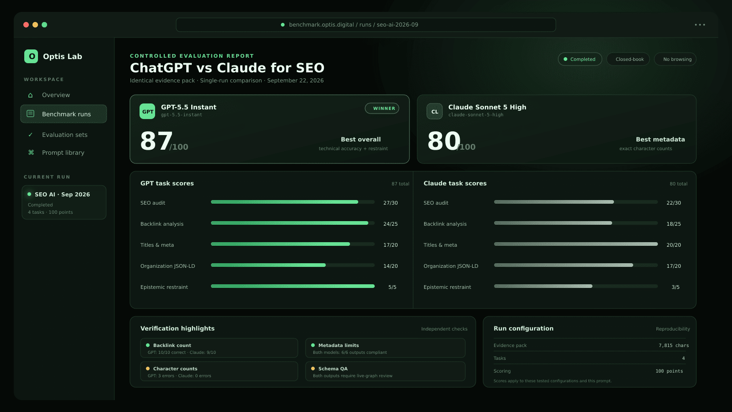Click the 87 total label
Screen dimensions: 732x412
(x=400, y=184)
